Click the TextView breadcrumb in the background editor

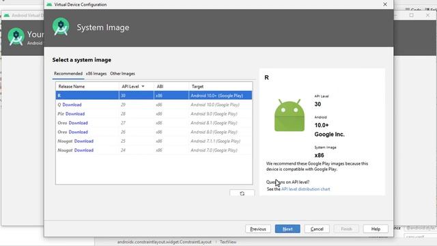point(228,242)
